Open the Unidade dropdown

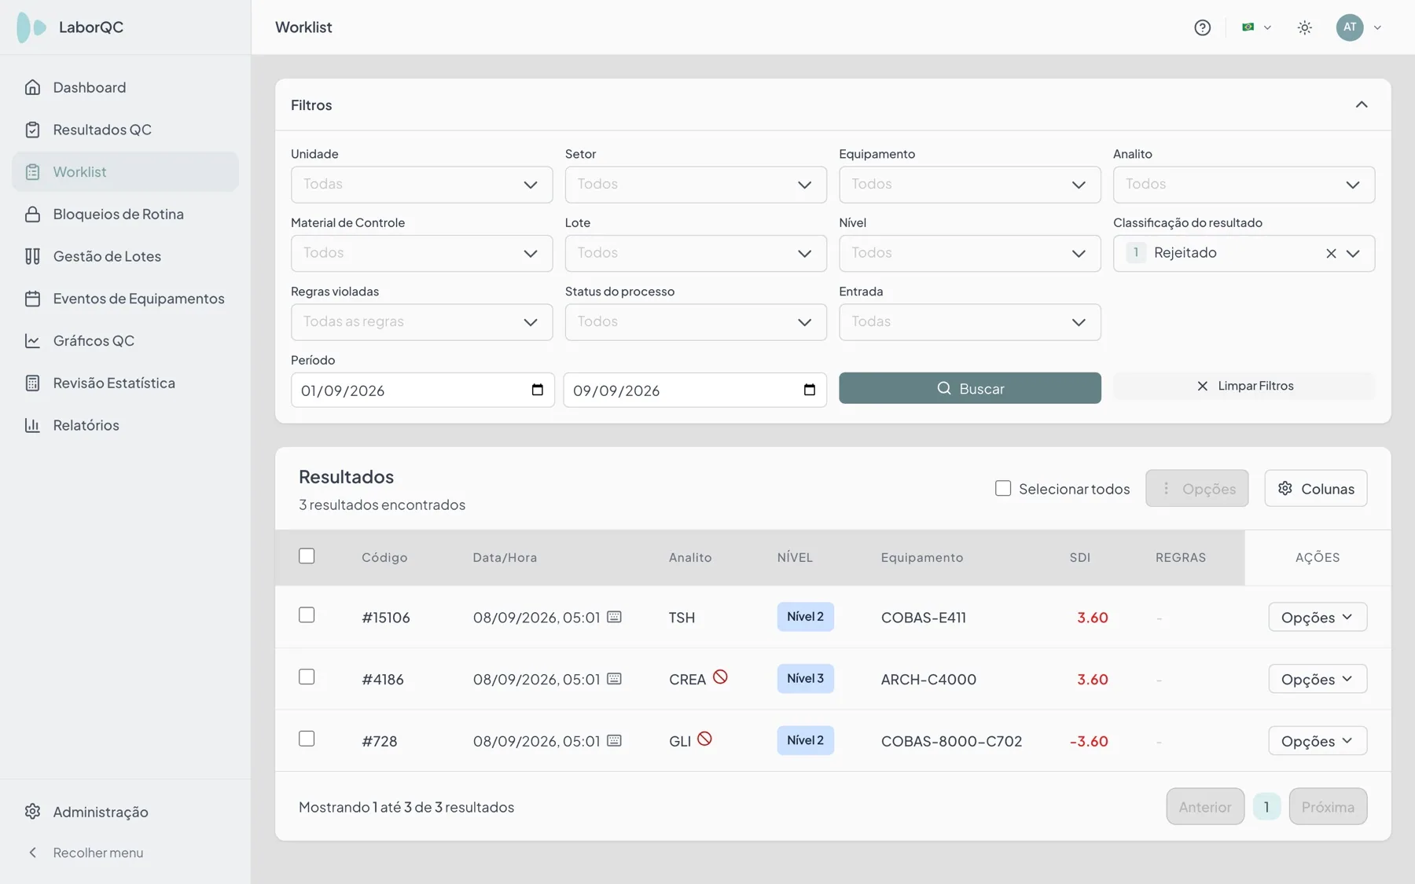tap(421, 185)
